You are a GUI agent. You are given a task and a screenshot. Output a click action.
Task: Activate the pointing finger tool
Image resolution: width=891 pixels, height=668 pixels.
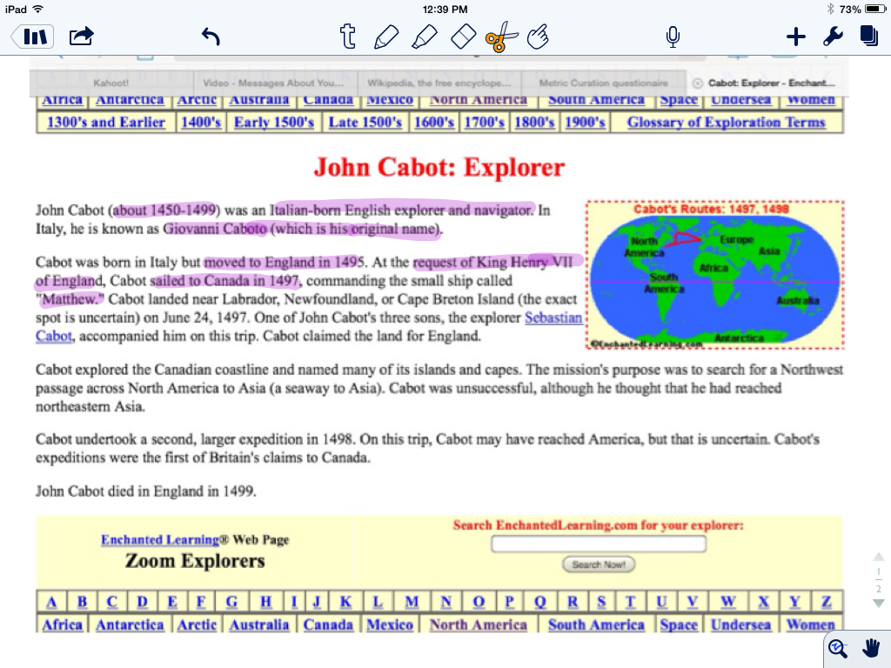pos(539,37)
